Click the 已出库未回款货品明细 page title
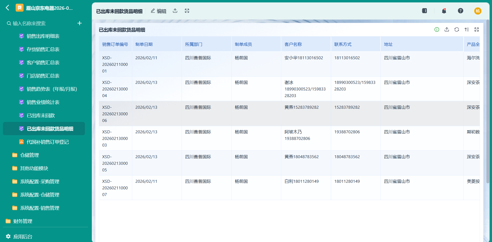Screen dimensions: 492x242 (x=119, y=11)
